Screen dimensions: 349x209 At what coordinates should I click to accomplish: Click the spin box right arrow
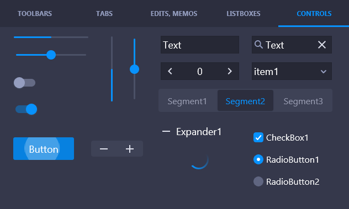pyautogui.click(x=230, y=71)
